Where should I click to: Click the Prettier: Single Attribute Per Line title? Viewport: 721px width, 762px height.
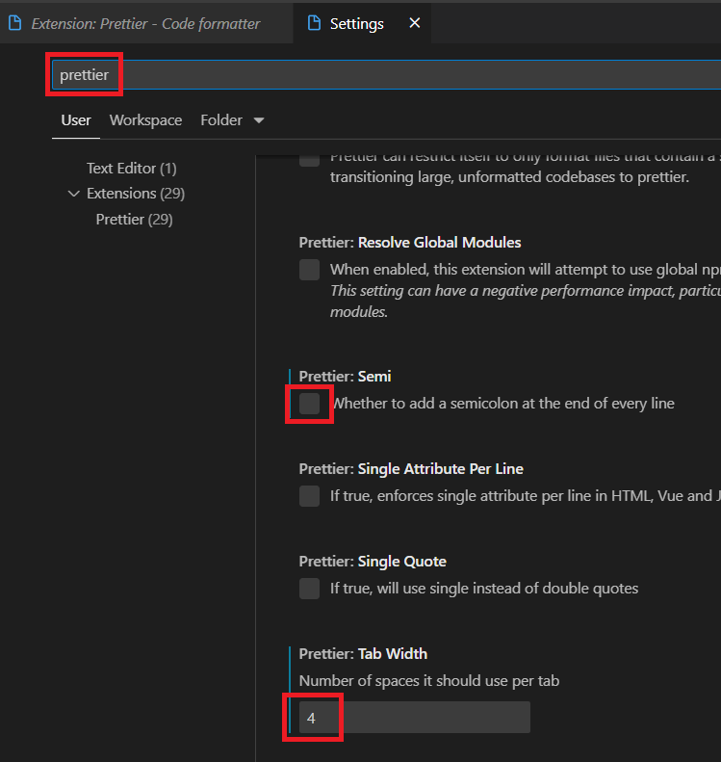411,469
